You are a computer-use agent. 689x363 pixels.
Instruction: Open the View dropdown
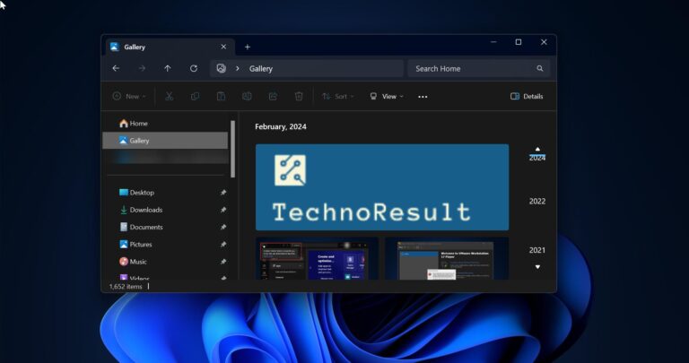tap(387, 96)
